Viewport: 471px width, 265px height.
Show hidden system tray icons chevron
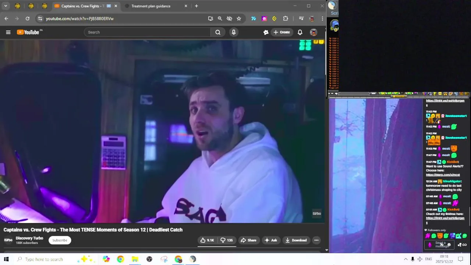tap(406, 259)
